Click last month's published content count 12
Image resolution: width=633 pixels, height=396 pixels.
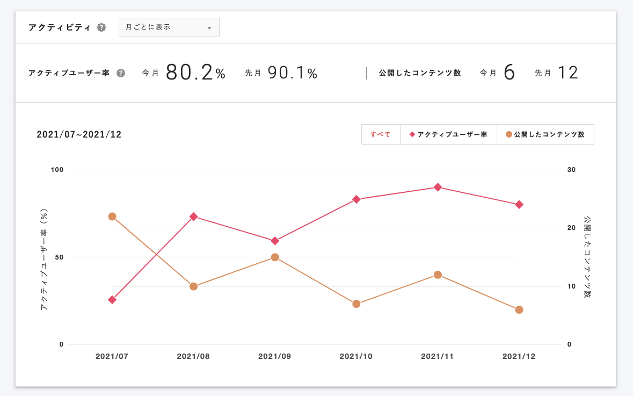(x=567, y=73)
